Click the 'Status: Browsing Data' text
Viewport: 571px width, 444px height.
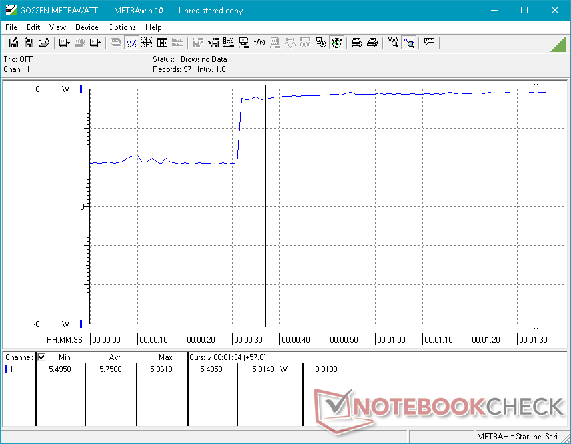(189, 59)
